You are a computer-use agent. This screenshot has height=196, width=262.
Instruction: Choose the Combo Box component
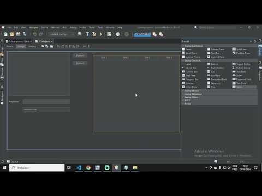pos(190,72)
